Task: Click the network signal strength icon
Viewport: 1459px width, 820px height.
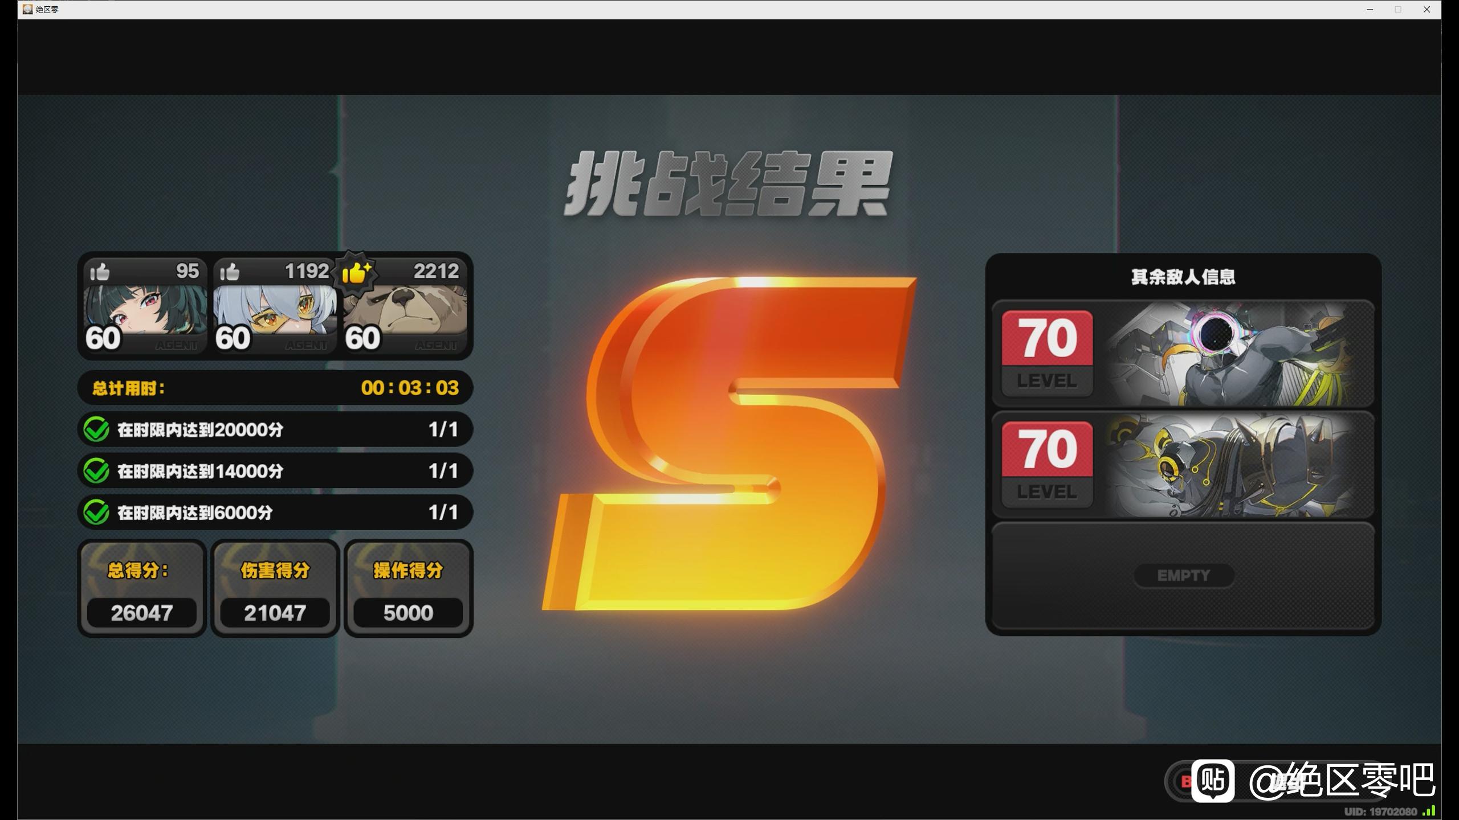Action: pos(1429,811)
